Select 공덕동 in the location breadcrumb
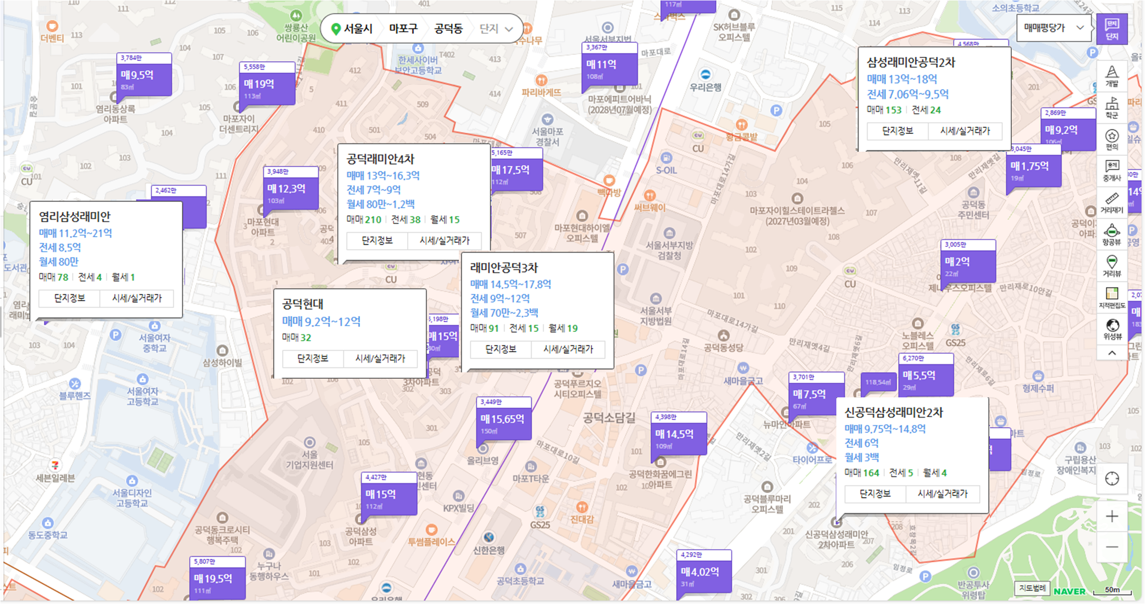The height and width of the screenshot is (604, 1145). pos(448,29)
